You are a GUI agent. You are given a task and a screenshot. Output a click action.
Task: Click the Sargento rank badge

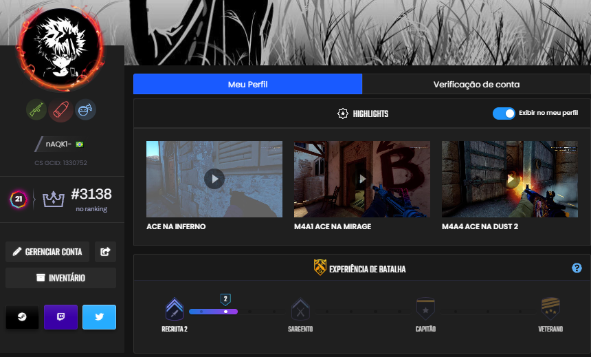[300, 310]
